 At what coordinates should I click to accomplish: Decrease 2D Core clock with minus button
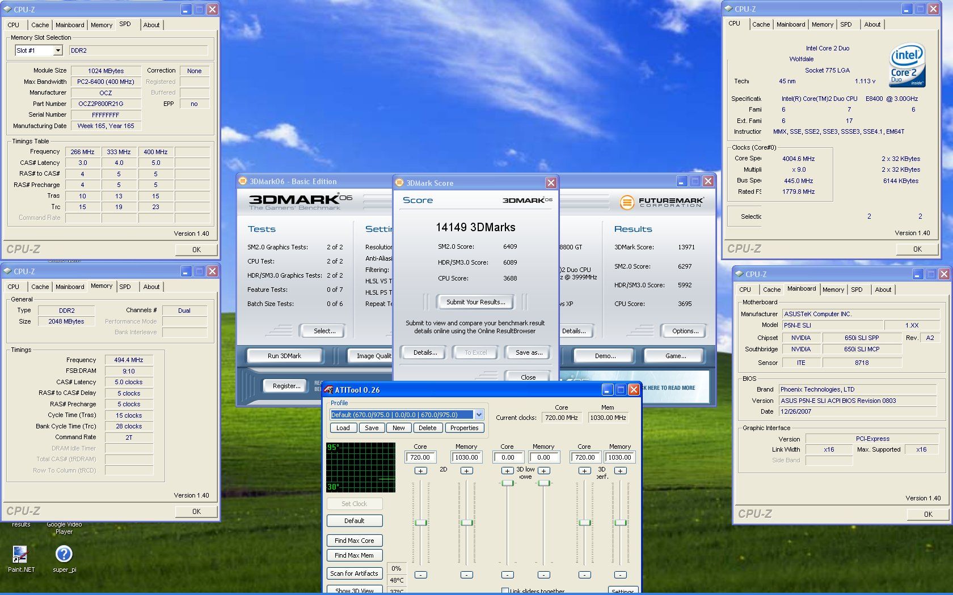420,575
